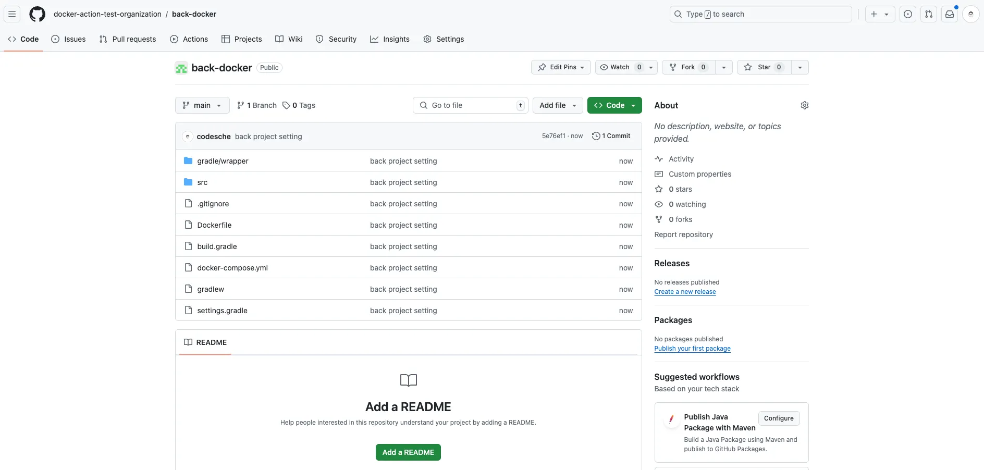The width and height of the screenshot is (984, 470).
Task: Open the docker-compose.yml file
Action: coord(232,268)
